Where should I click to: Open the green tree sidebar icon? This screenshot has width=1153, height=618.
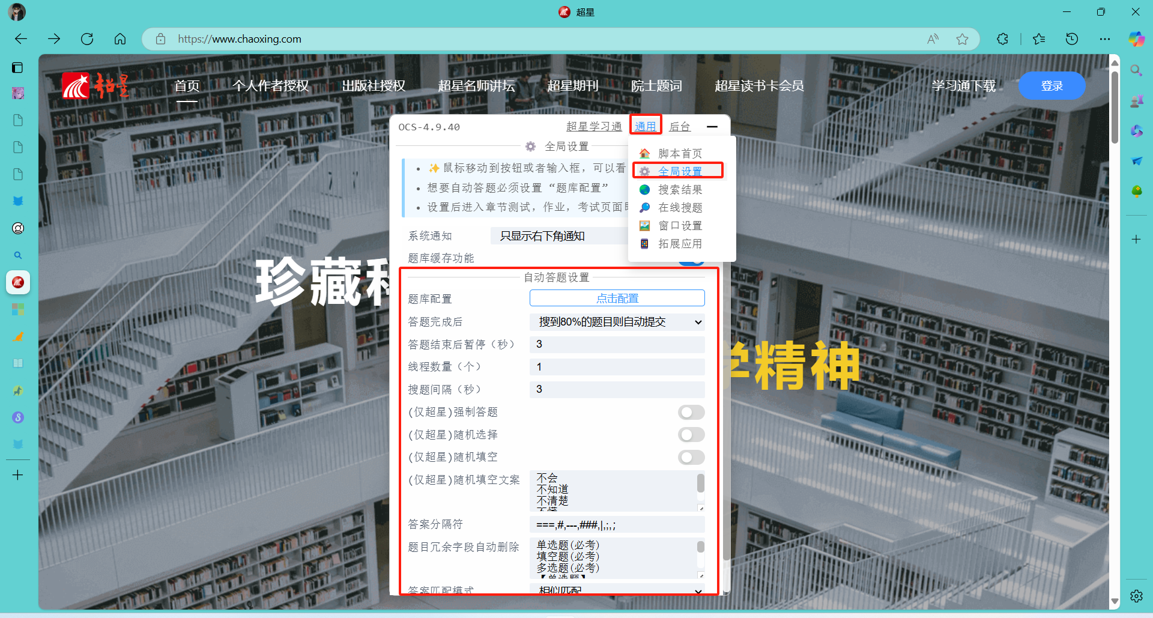click(1136, 191)
